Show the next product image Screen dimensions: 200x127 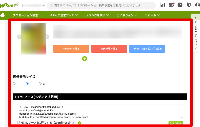[47, 37]
